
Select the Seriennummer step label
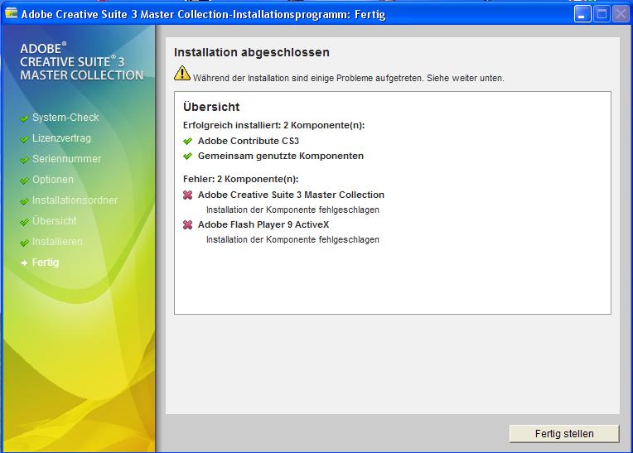pyautogui.click(x=66, y=159)
